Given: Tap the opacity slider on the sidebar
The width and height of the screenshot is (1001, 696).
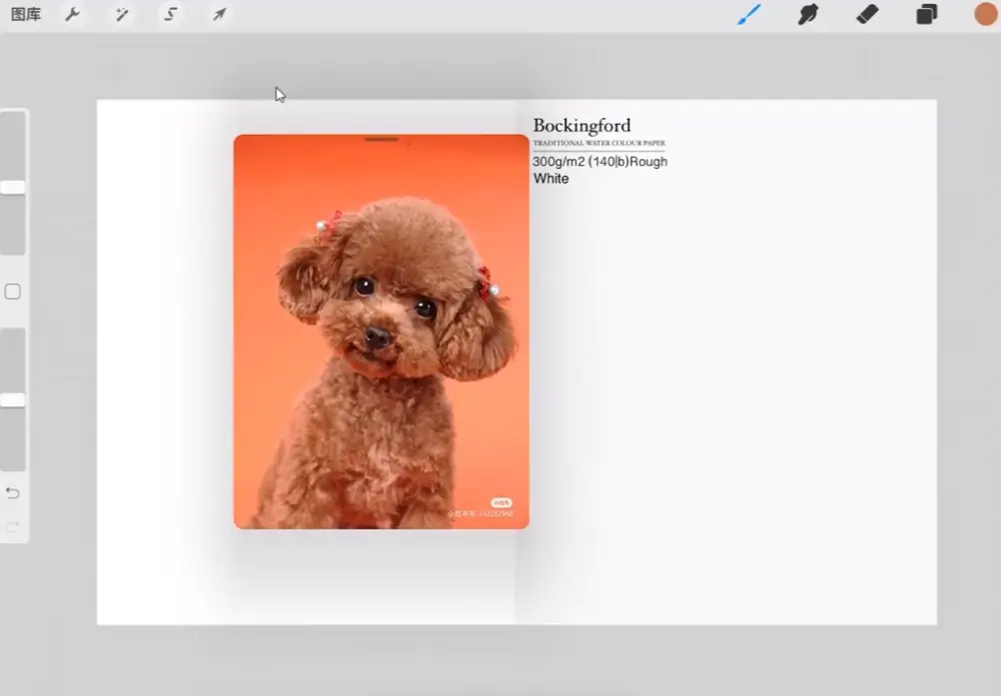Looking at the screenshot, I should point(13,398).
